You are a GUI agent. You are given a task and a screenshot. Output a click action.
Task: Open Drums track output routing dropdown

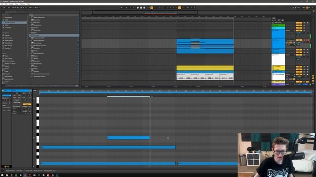pos(290,55)
